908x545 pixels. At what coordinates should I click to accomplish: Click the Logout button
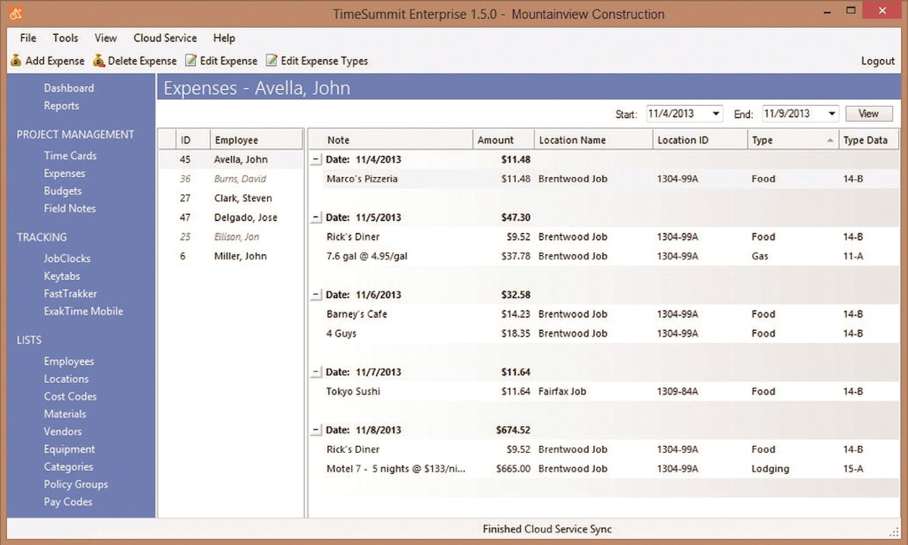click(877, 61)
